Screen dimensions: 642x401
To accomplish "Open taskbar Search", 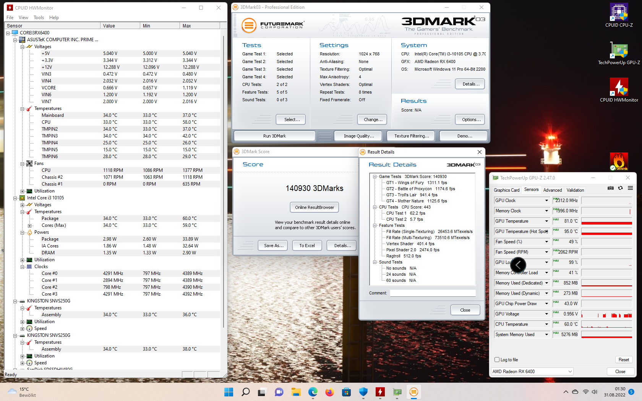I will [x=246, y=392].
